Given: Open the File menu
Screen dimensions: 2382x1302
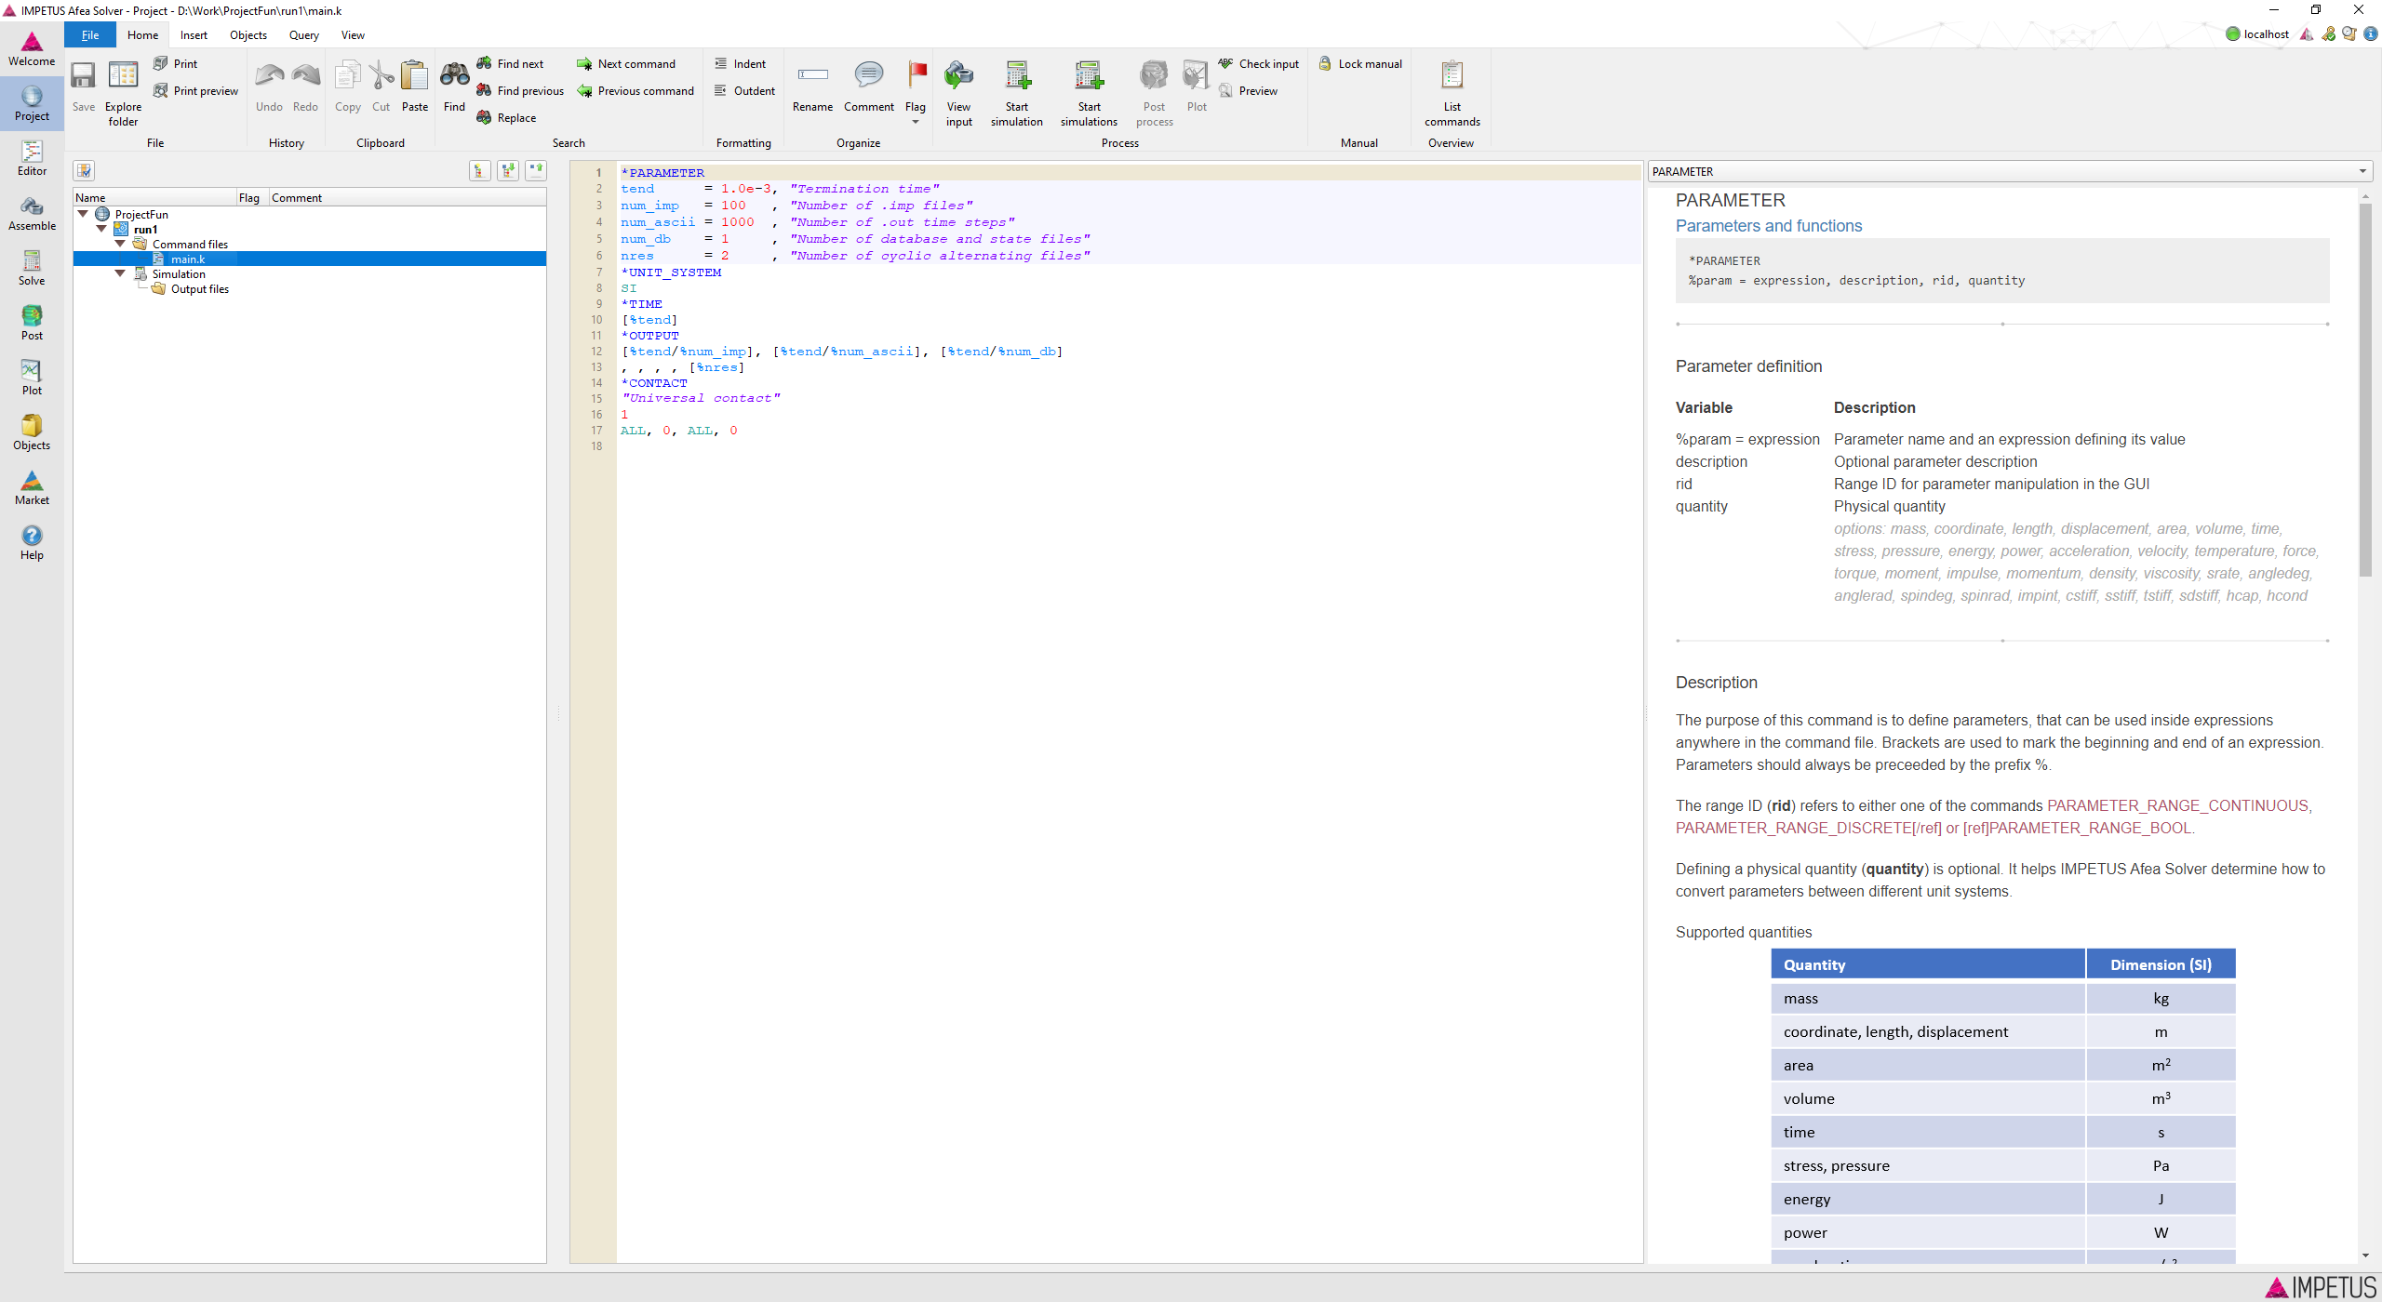Looking at the screenshot, I should pos(90,35).
